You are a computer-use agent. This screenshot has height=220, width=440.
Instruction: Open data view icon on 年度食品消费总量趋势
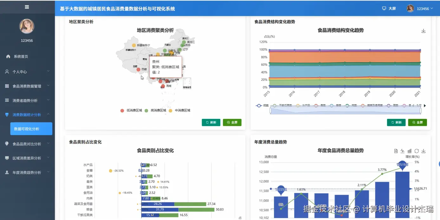(x=396, y=151)
